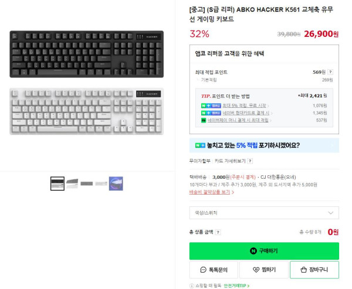Open the 안전거래TIP link
The width and height of the screenshot is (352, 289).
click(x=236, y=285)
